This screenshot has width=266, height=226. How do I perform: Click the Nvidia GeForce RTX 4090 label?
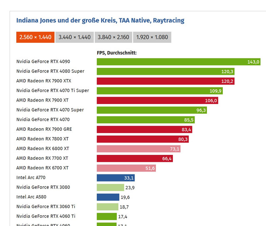pyautogui.click(x=43, y=62)
